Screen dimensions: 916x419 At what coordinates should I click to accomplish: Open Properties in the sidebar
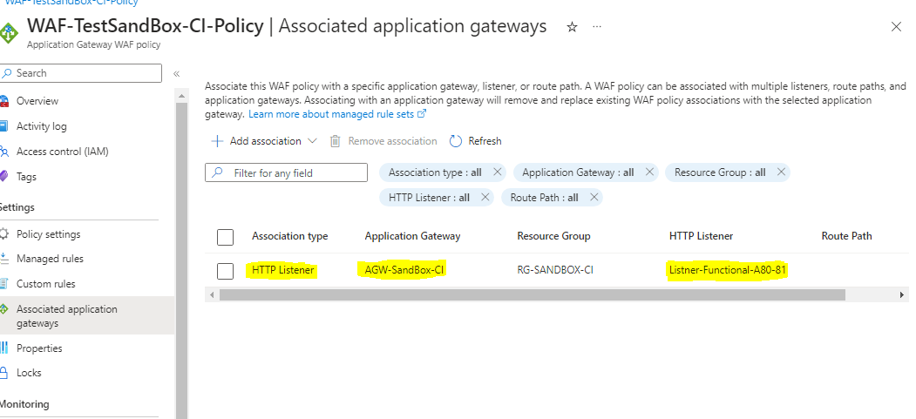39,348
